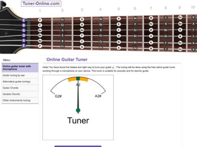Play the E note on fret 9 of G string
The height and width of the screenshot is (147, 197).
click(x=180, y=30)
